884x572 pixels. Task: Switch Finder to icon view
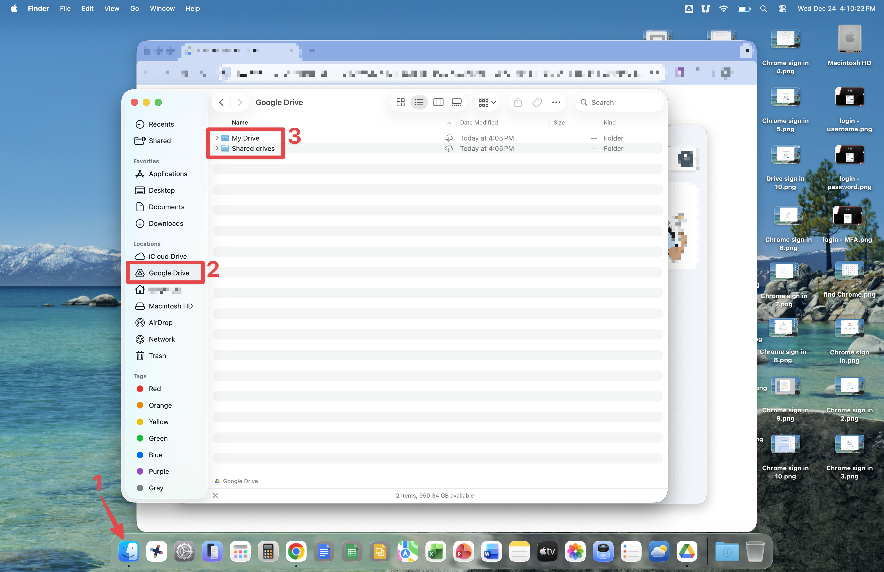pos(400,103)
